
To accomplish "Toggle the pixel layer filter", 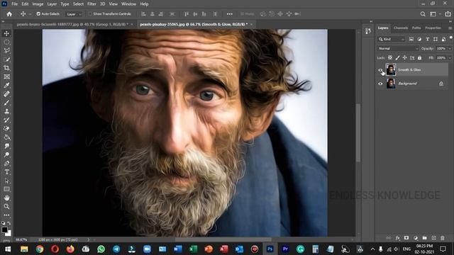I will 411,39.
